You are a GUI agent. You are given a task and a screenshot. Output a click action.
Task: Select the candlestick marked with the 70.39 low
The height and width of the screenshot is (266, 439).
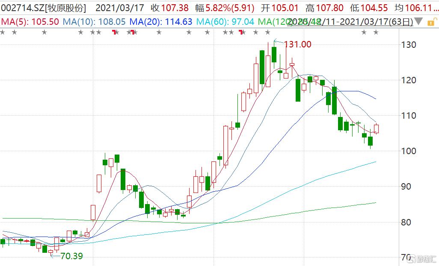click(50, 252)
